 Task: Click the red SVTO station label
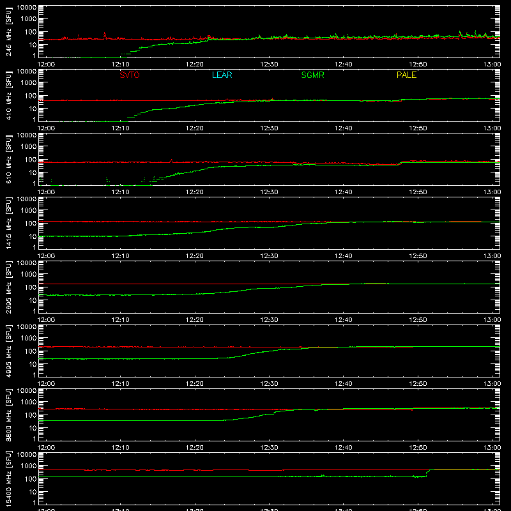tap(130, 75)
